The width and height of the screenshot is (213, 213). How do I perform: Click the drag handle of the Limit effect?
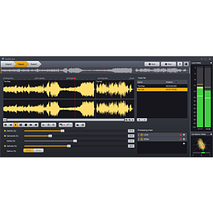[138, 135]
